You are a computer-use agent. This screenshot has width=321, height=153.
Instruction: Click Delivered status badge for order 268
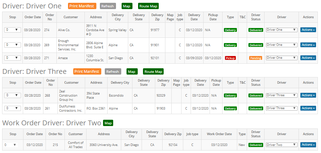(255, 96)
